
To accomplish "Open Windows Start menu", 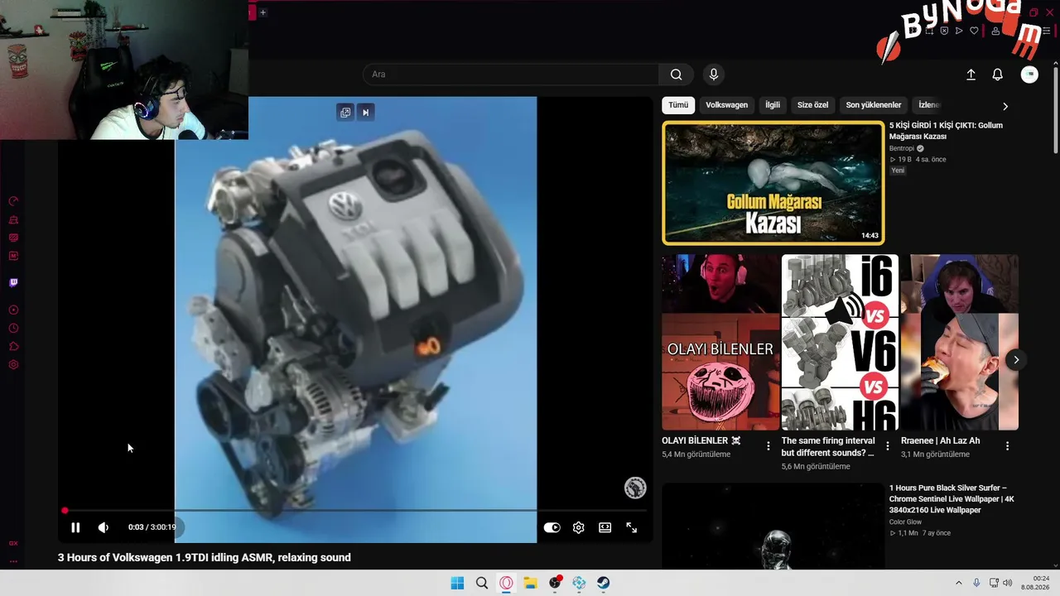I will [x=457, y=583].
